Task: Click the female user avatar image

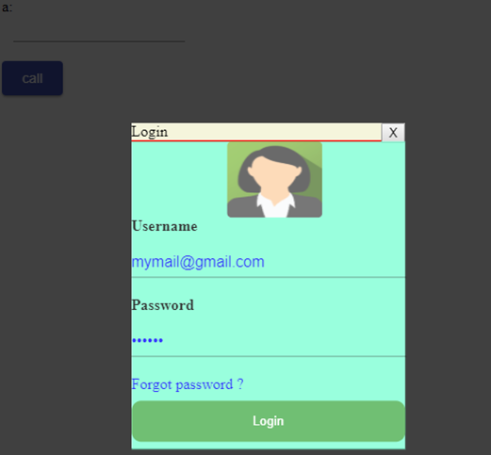Action: [274, 179]
